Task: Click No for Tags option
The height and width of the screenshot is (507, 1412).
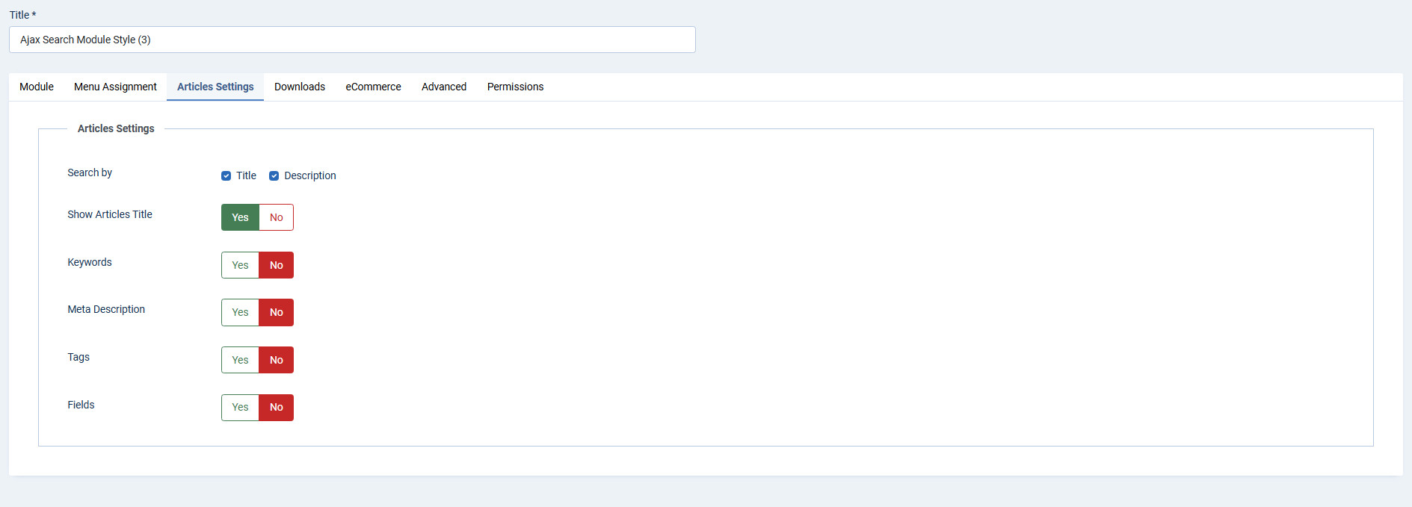Action: point(276,360)
